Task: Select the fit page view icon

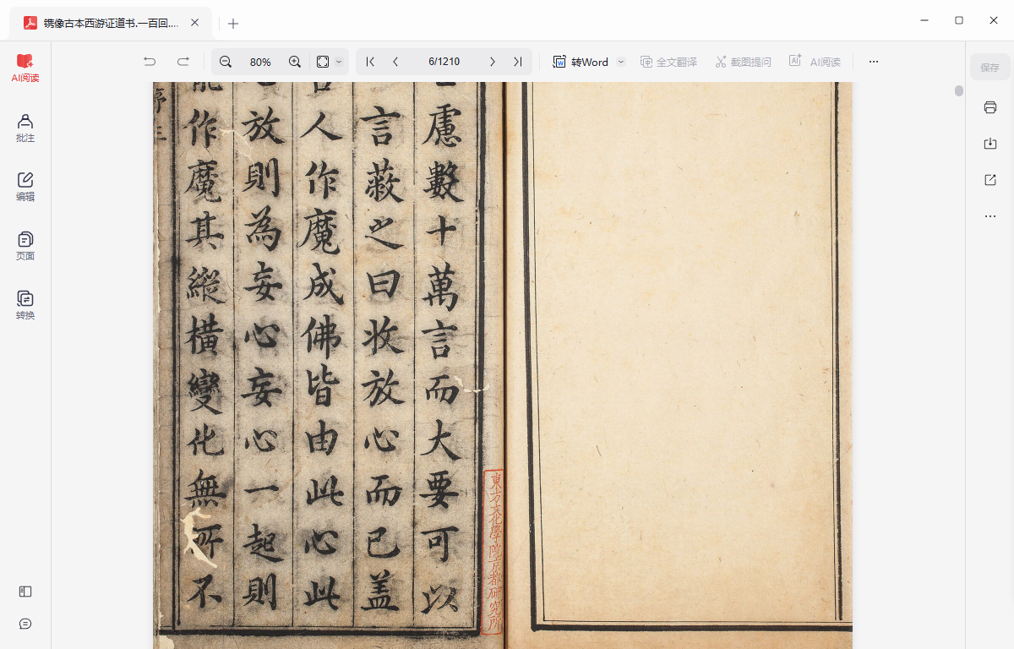Action: 322,62
